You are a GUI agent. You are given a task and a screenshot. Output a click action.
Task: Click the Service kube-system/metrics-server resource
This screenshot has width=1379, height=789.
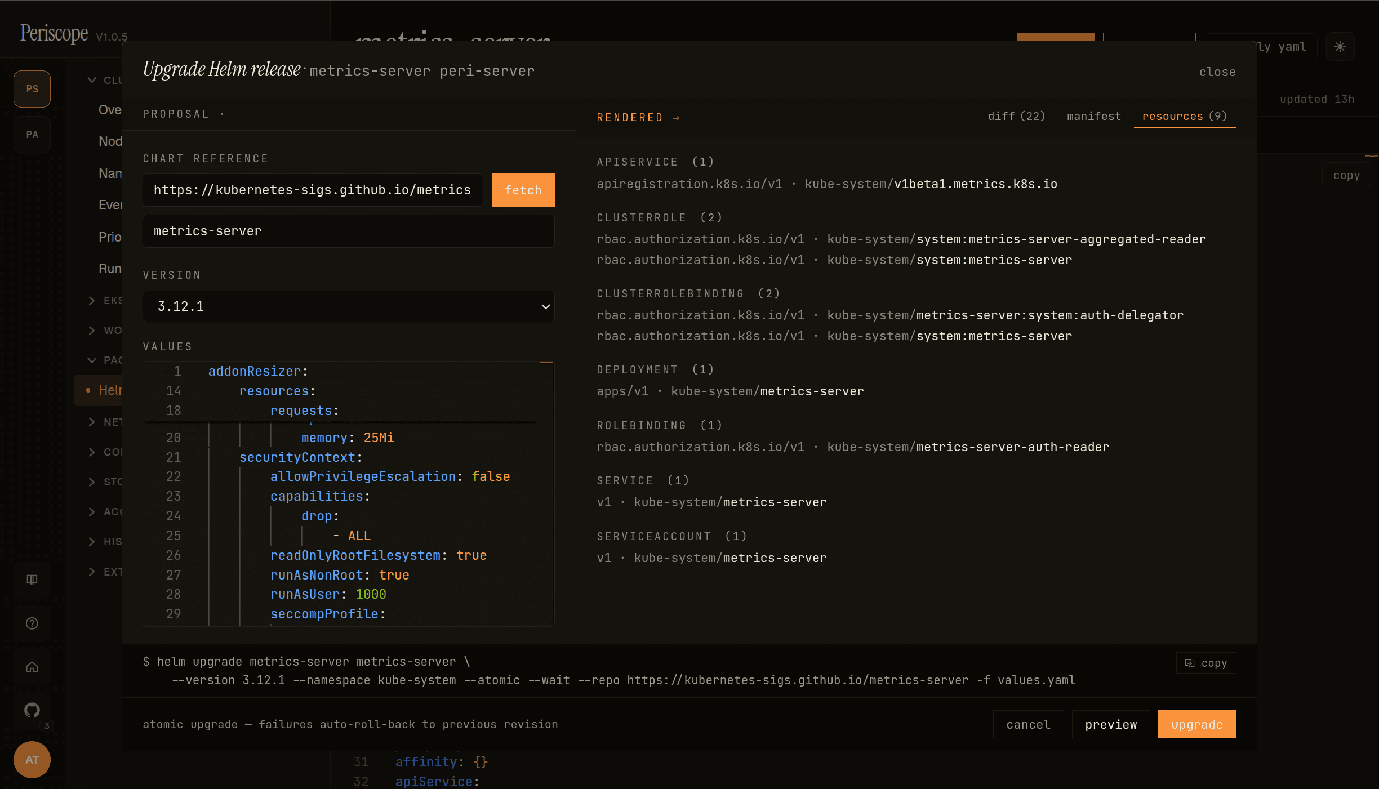tap(711, 502)
